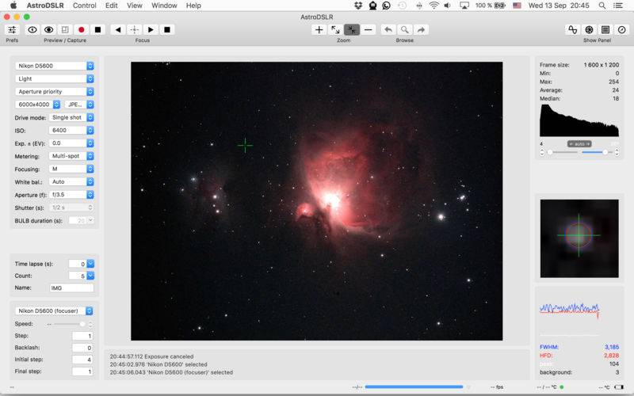
Task: Go to previous image with Browse back arrow
Action: pos(388,29)
